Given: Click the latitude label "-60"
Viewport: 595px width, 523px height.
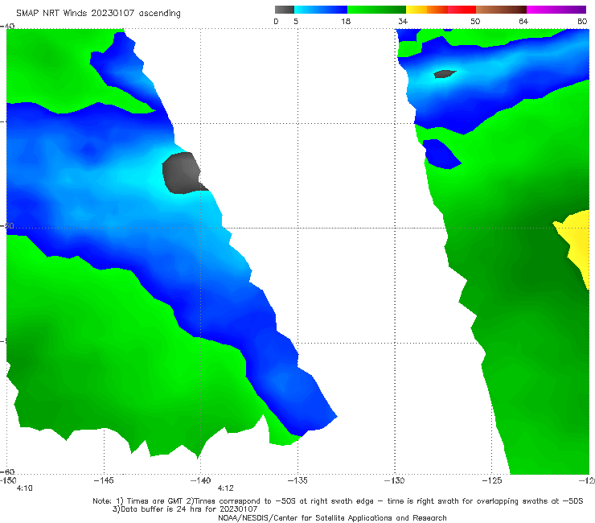Looking at the screenshot, I should click(7, 472).
